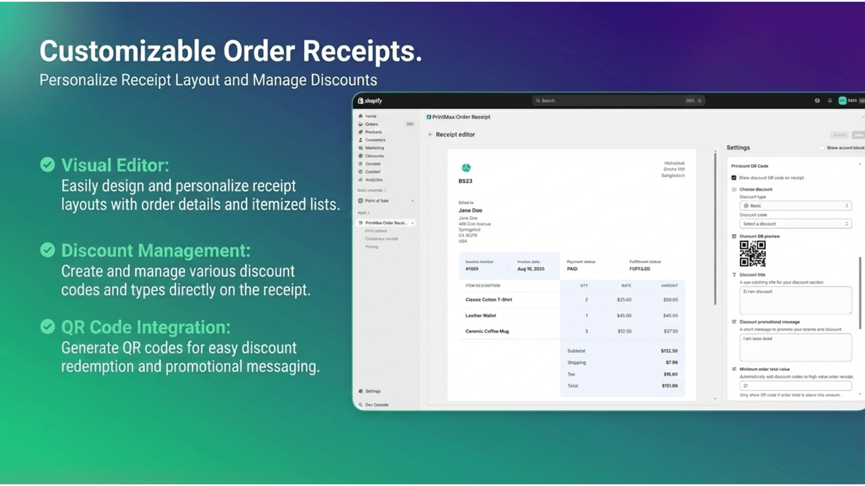This screenshot has height=486, width=865.
Task: Open Discounts from the admin sidebar
Action: [x=361, y=156]
